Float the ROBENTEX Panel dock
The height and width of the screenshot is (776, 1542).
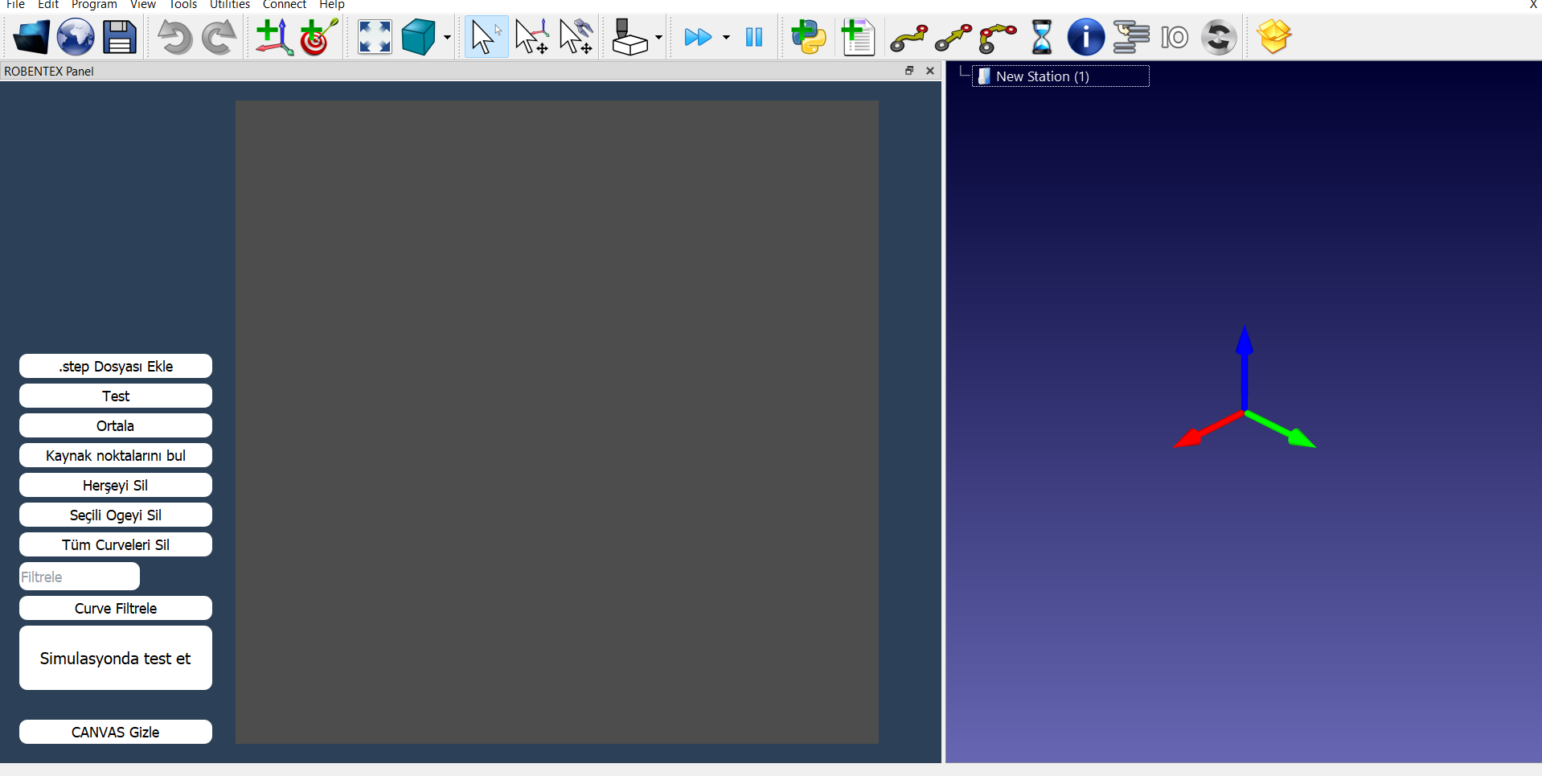[x=909, y=71]
